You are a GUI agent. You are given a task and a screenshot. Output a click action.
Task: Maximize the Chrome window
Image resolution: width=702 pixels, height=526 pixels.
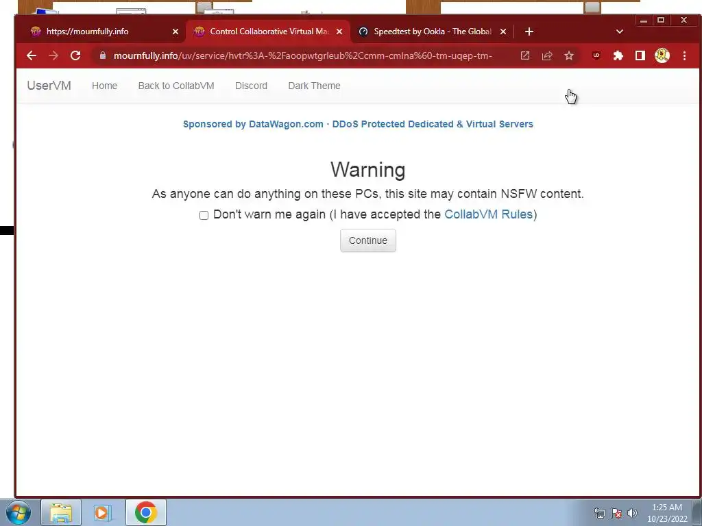point(660,20)
